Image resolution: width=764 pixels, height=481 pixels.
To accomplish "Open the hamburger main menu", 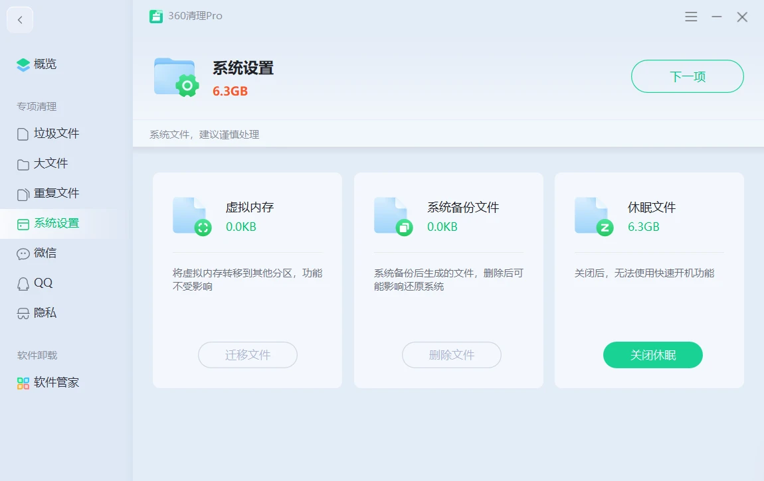I will (x=691, y=17).
